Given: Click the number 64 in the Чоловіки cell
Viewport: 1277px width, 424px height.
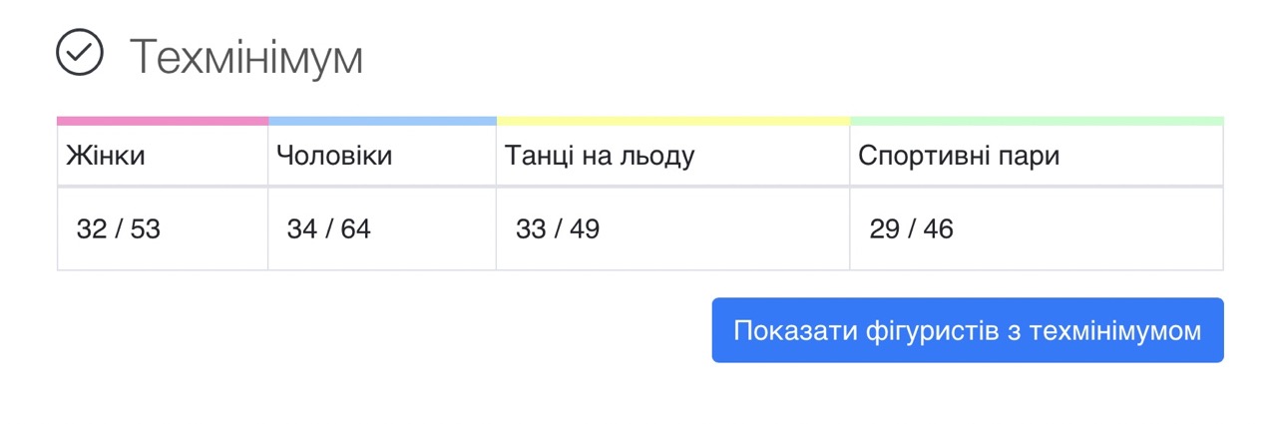Looking at the screenshot, I should pos(355,229).
